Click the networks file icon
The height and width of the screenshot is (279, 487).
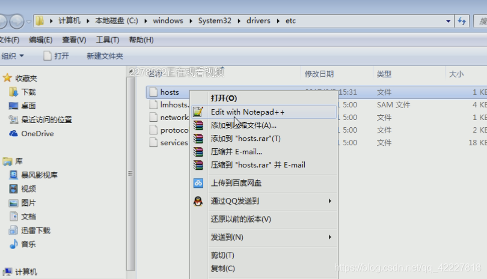tap(153, 117)
